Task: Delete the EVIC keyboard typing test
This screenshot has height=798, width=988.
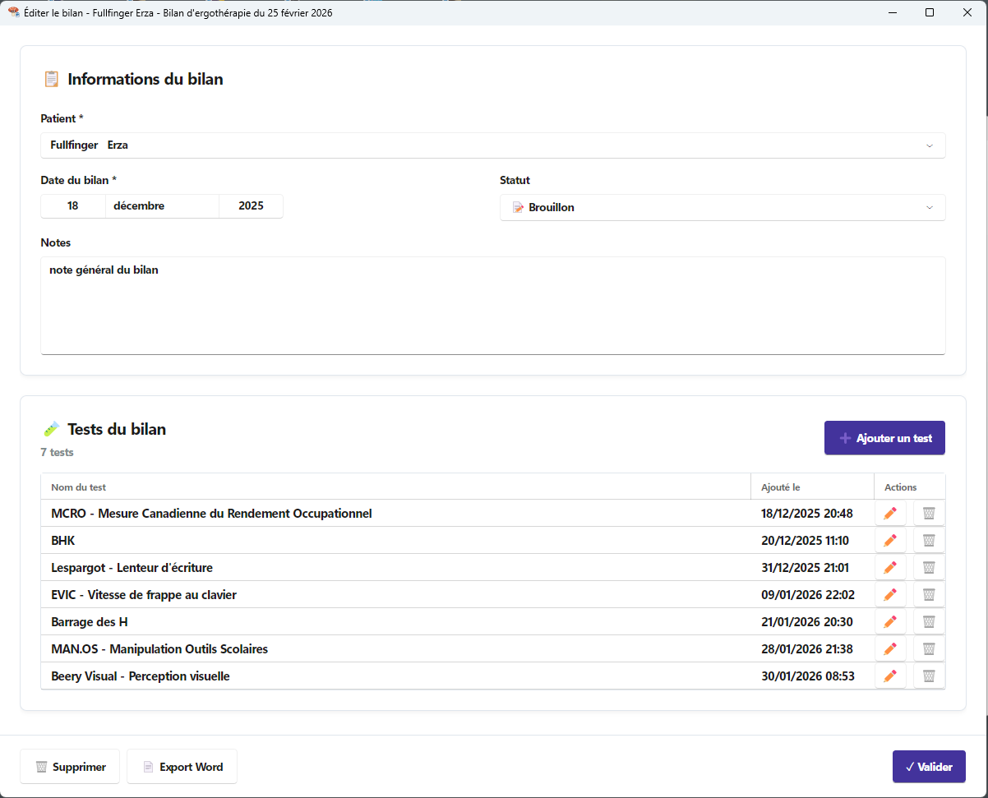Action: pyautogui.click(x=929, y=595)
